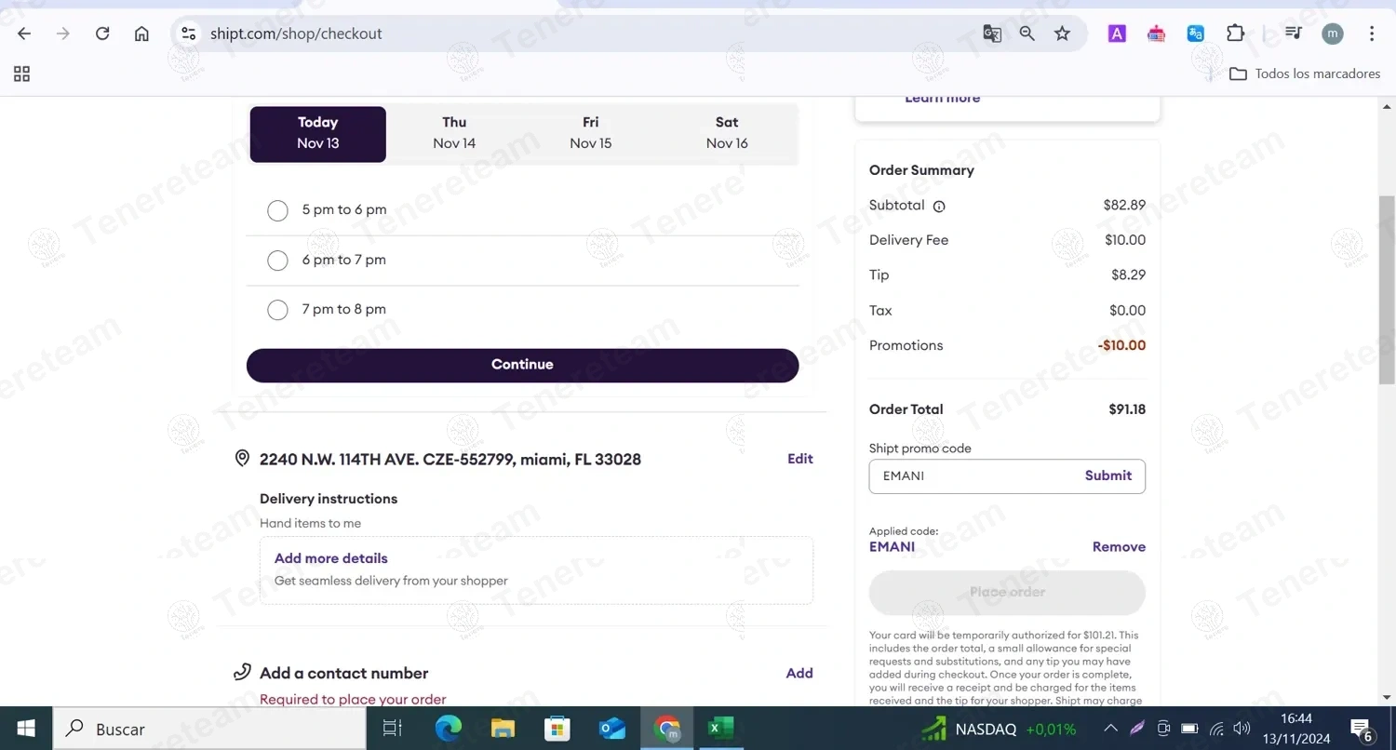Reload the Shipt checkout page

[102, 33]
